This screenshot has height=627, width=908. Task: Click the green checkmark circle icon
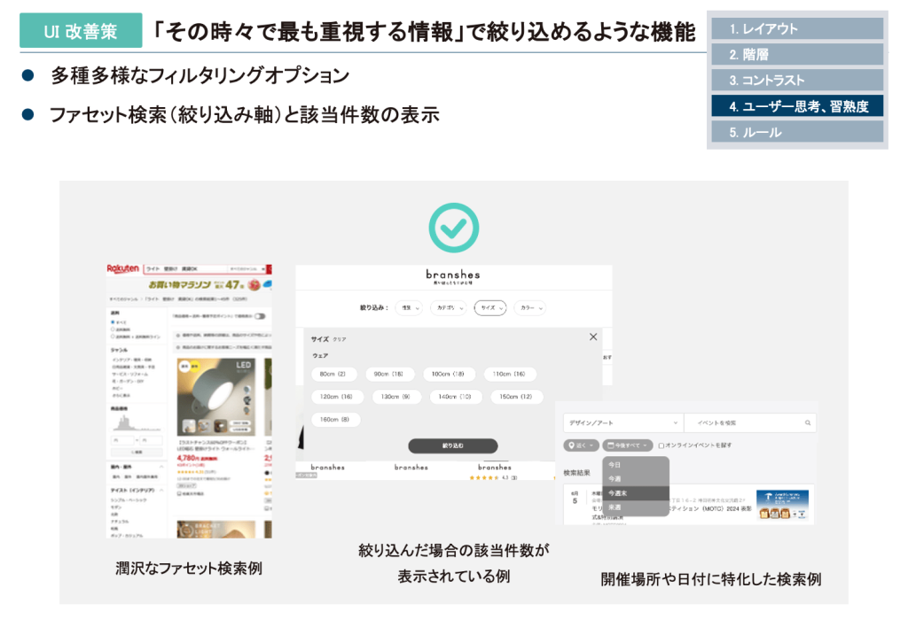tap(453, 227)
